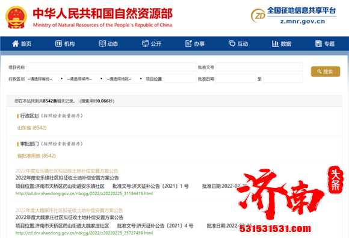The height and width of the screenshot is (238, 349).
Task: Click the 行政区划 section heading
Action: pos(29,116)
